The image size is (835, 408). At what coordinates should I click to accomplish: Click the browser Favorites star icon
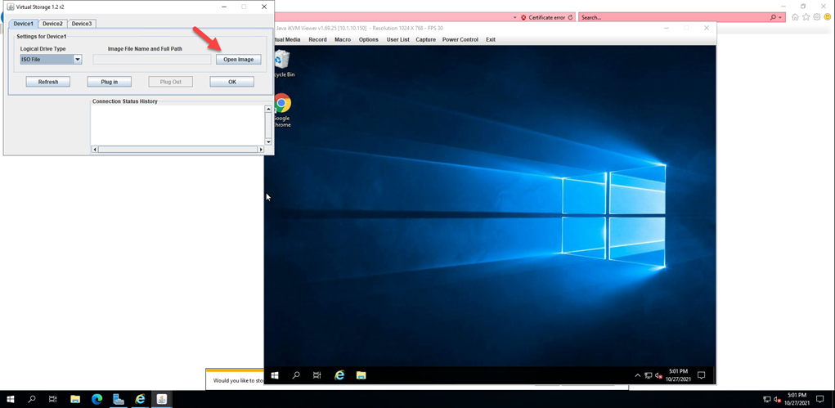806,17
